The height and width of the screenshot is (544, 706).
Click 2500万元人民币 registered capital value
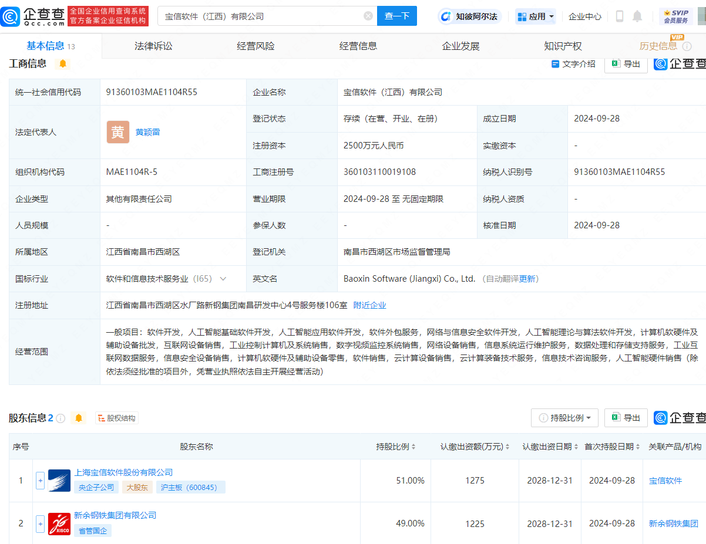click(x=374, y=146)
